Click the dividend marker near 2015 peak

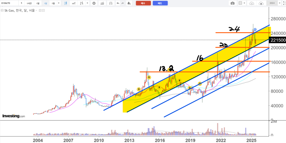[x=149, y=77]
